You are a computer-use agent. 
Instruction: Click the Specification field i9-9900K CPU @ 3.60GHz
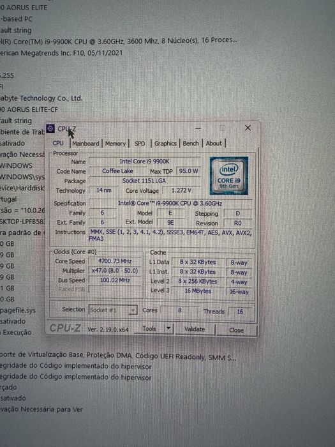(170, 203)
